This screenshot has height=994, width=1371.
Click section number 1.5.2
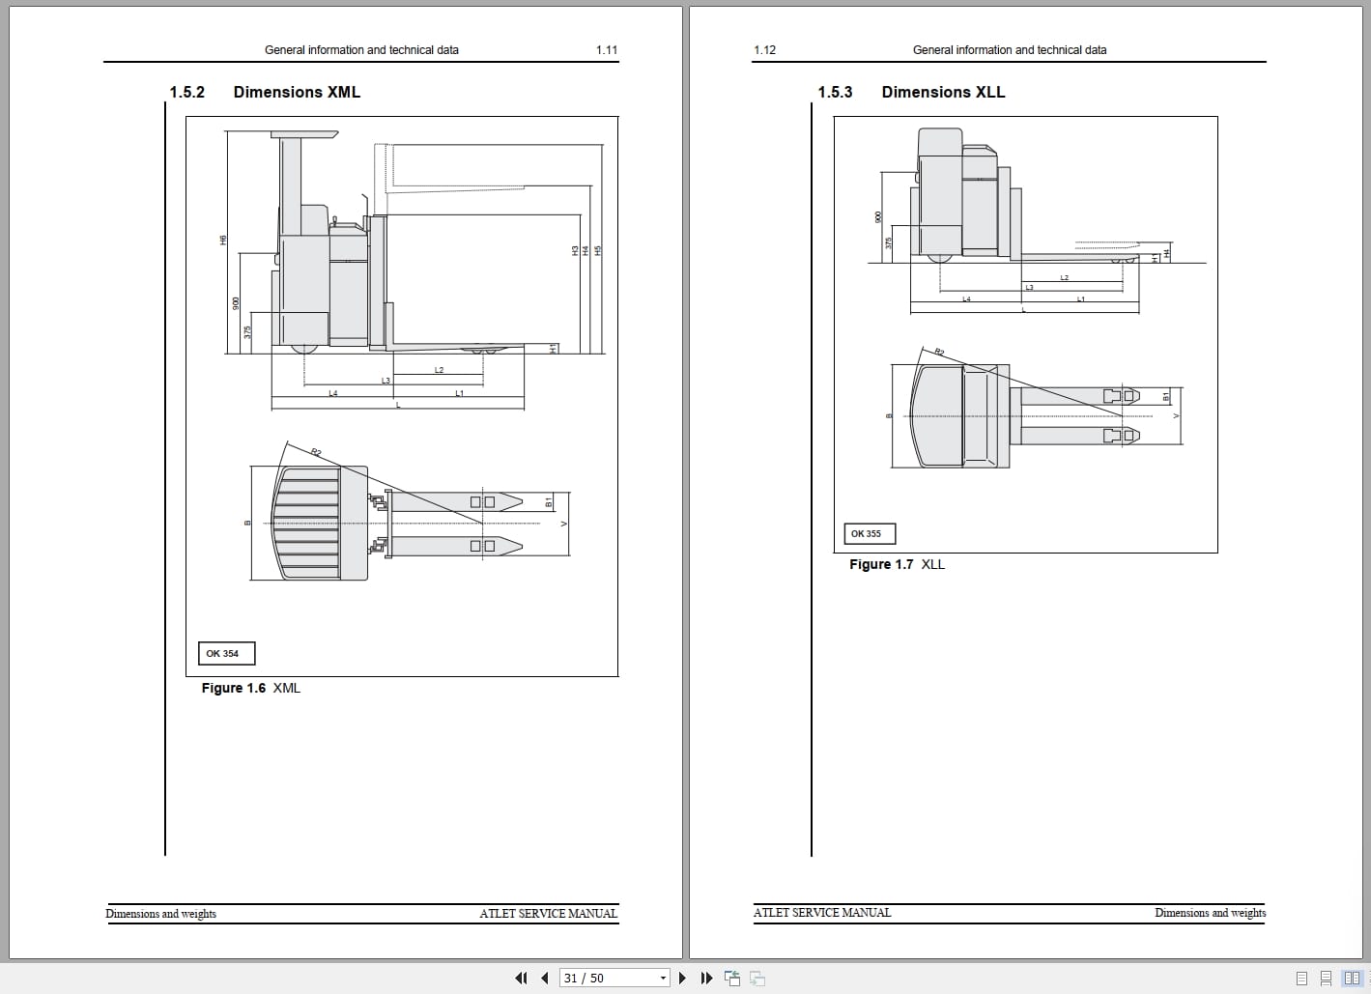(187, 92)
